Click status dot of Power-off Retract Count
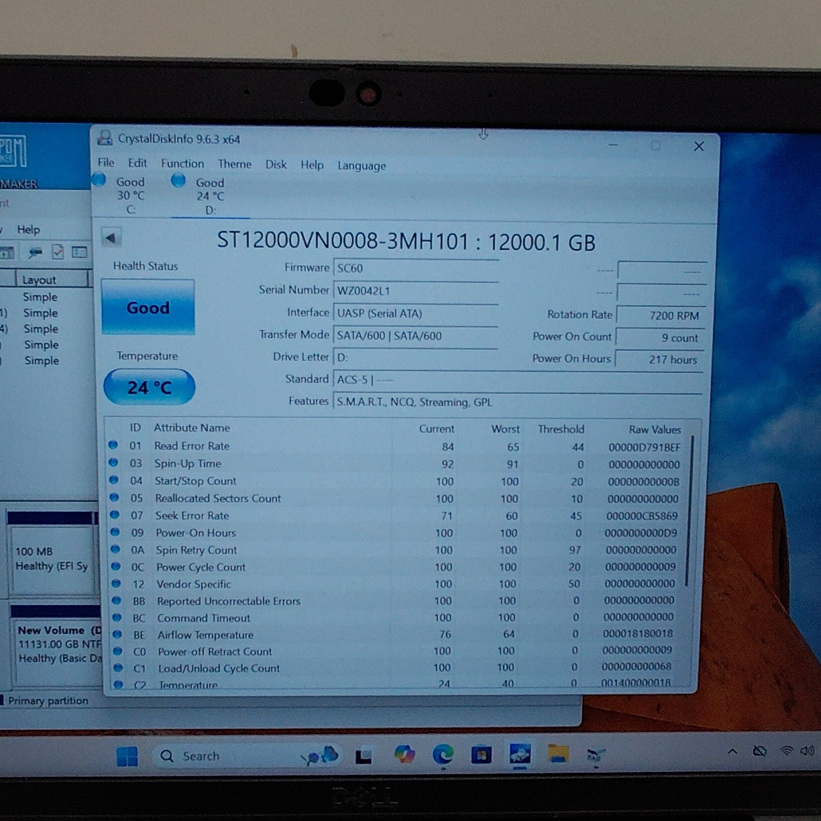Viewport: 821px width, 821px height. tap(118, 651)
